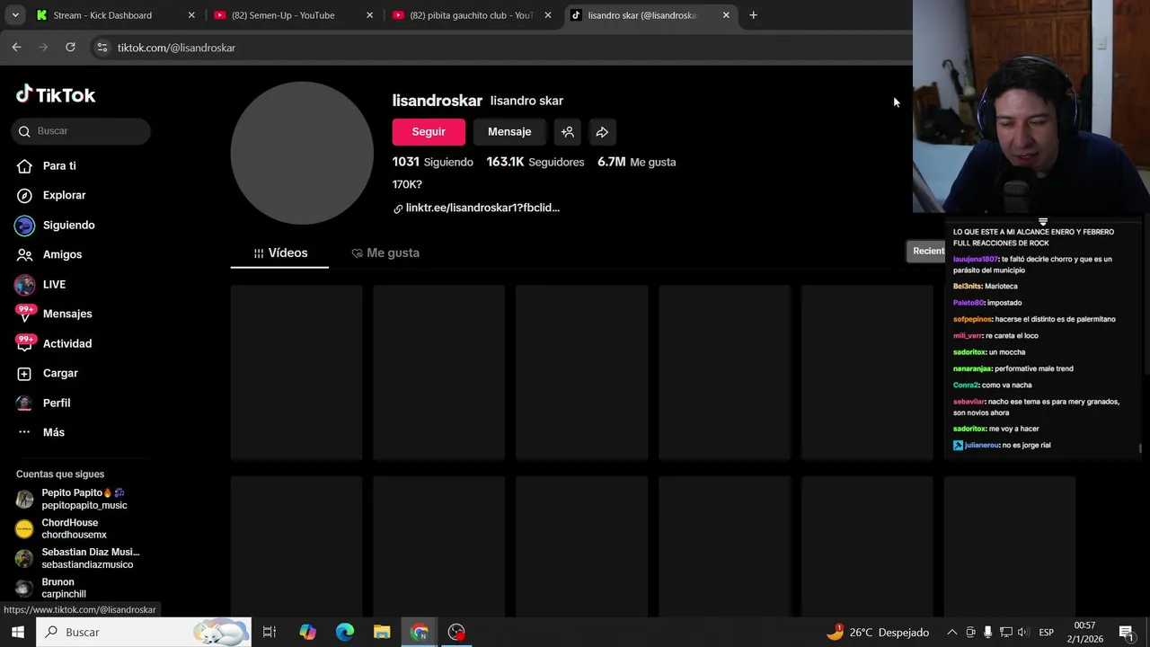Open the Chrome taskbar icon
Viewport: 1150px width, 647px height.
pos(420,632)
